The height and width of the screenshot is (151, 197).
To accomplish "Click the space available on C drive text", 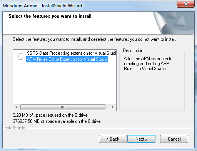I will (x=57, y=121).
